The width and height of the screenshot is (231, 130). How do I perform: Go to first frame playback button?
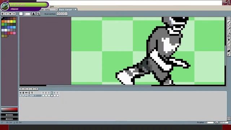click(21, 89)
